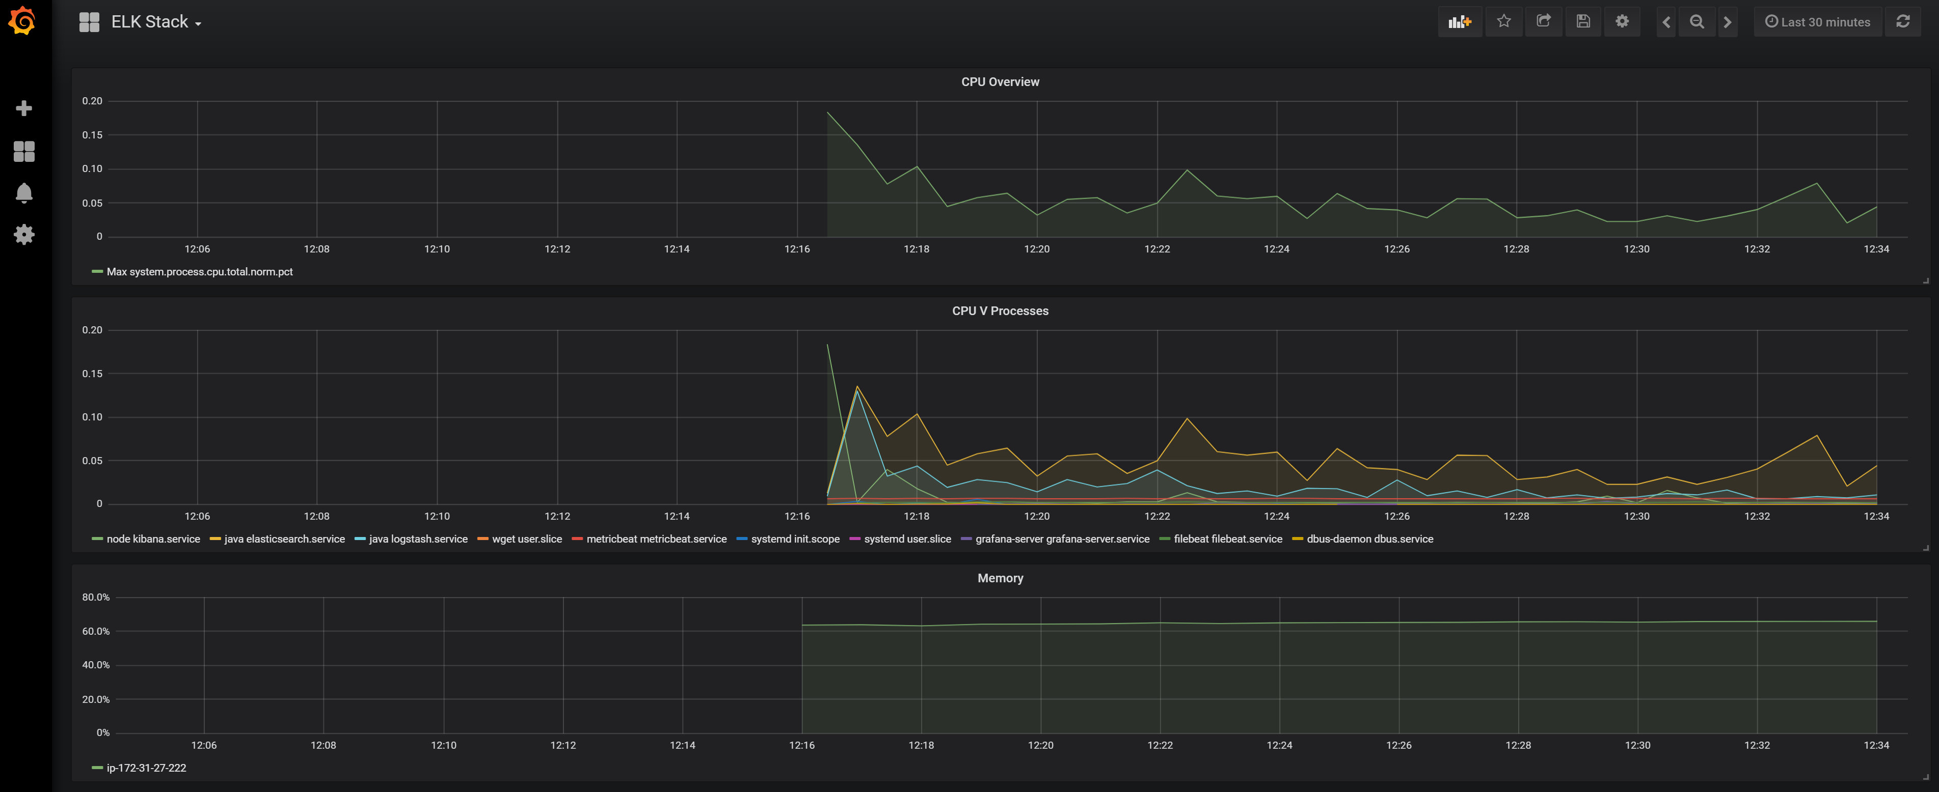Click the Grafana logo home icon
The image size is (1939, 792).
click(22, 20)
